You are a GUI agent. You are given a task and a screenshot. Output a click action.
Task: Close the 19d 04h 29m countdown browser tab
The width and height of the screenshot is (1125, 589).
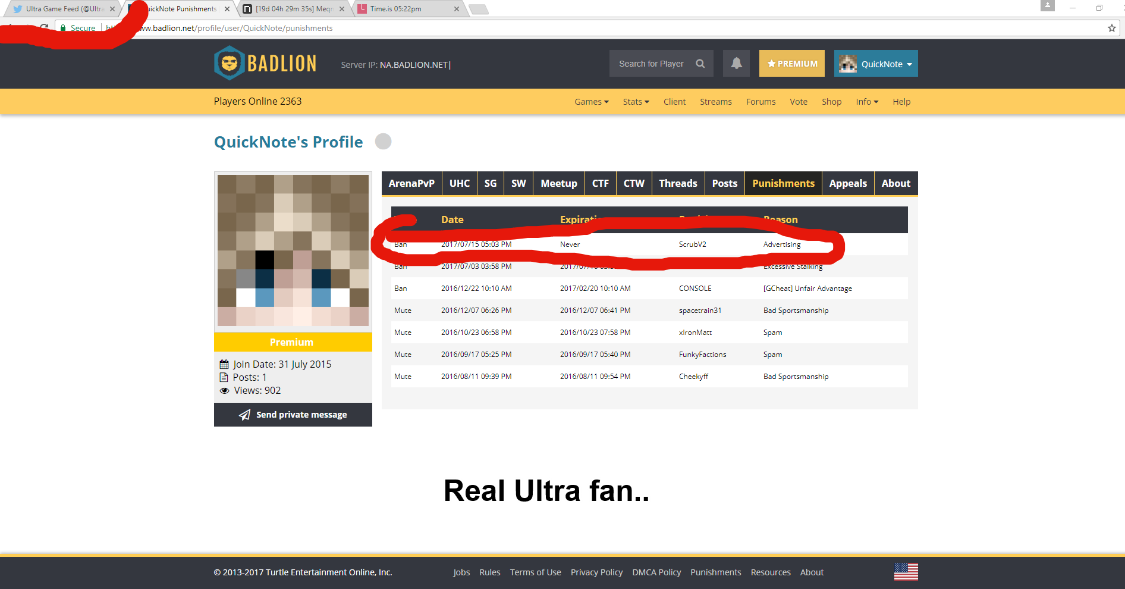click(342, 9)
